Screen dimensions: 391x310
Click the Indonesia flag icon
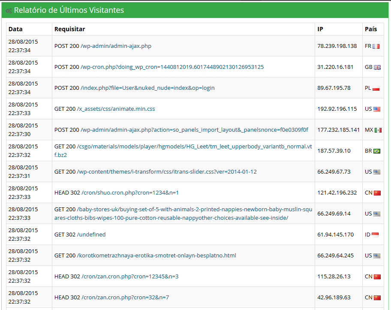pos(375,235)
